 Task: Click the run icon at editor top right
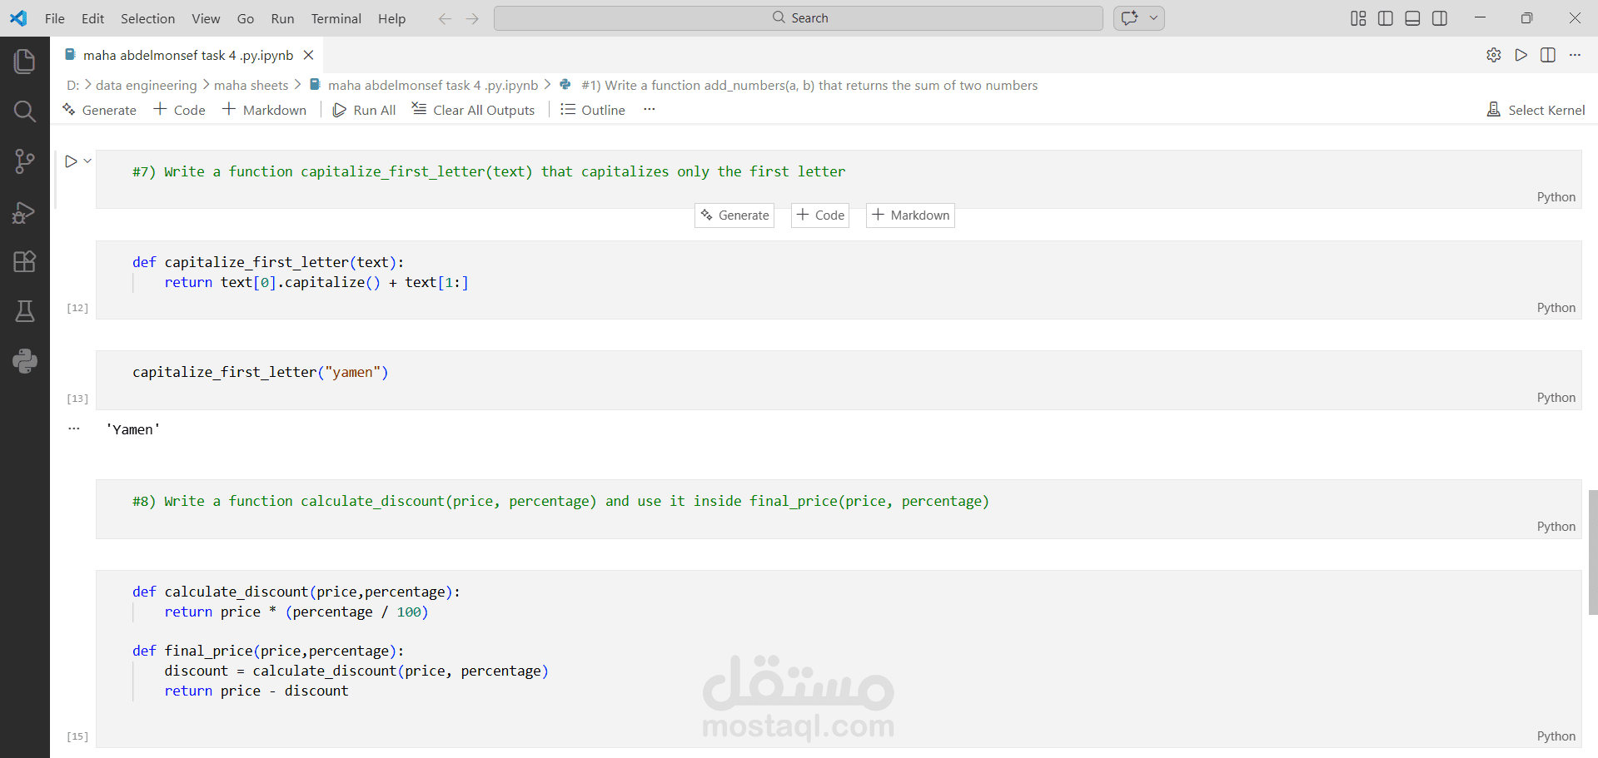1521,55
